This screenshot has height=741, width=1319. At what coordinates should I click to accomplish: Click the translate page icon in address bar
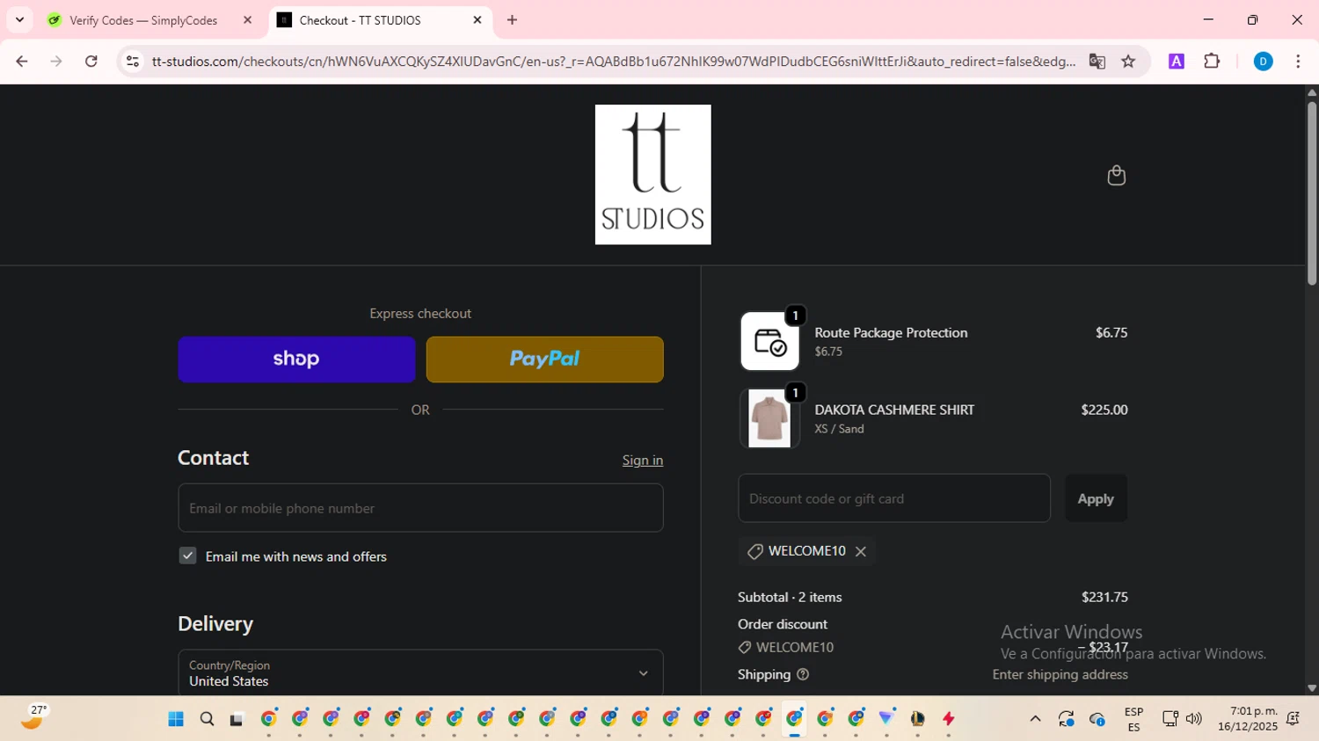(1097, 62)
